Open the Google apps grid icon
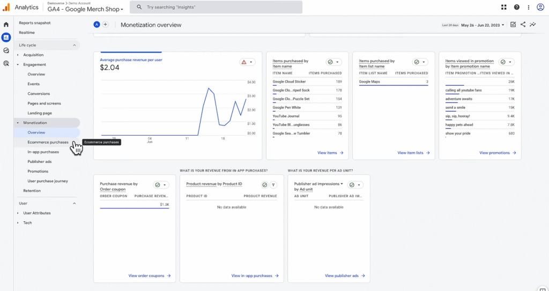The image size is (549, 291). click(x=504, y=7)
